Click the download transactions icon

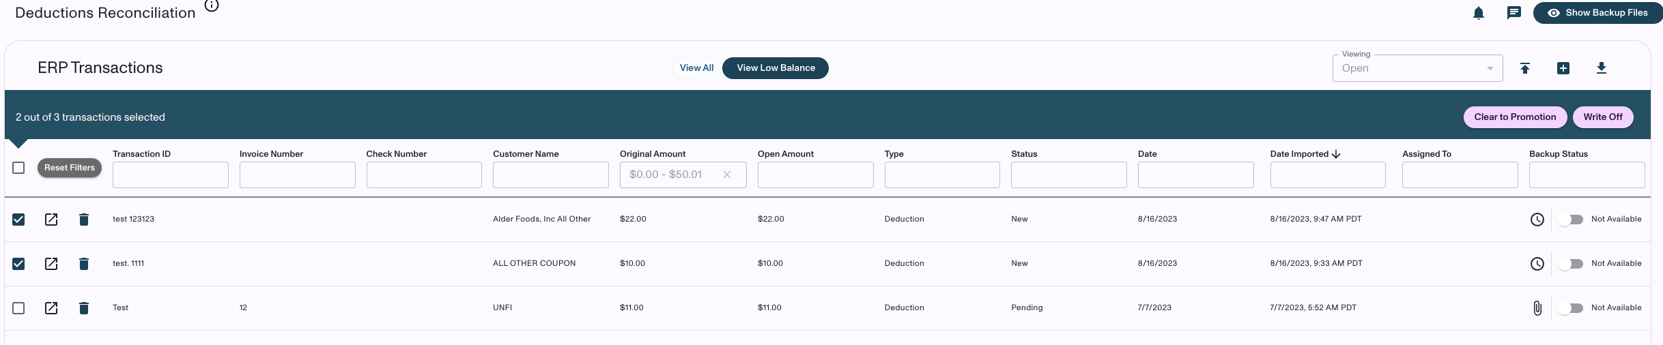coord(1602,68)
